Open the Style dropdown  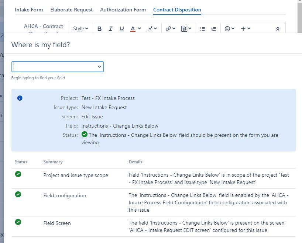80,28
